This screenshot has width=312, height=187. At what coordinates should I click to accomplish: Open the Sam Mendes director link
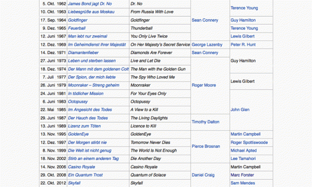click(x=243, y=183)
